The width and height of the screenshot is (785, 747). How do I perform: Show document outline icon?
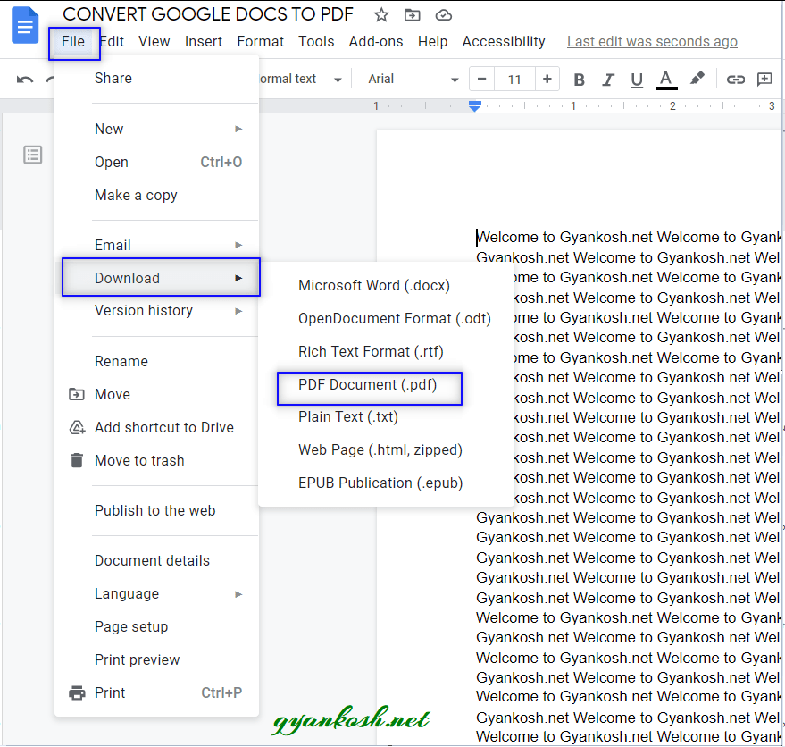[33, 155]
